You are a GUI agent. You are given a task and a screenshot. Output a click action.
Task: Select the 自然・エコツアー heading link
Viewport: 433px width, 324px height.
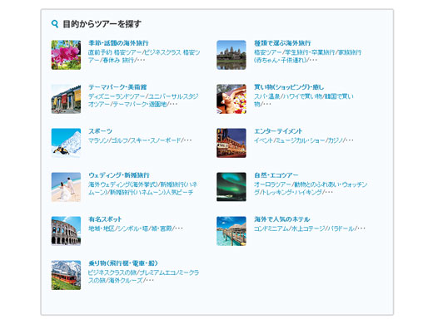[276, 175]
